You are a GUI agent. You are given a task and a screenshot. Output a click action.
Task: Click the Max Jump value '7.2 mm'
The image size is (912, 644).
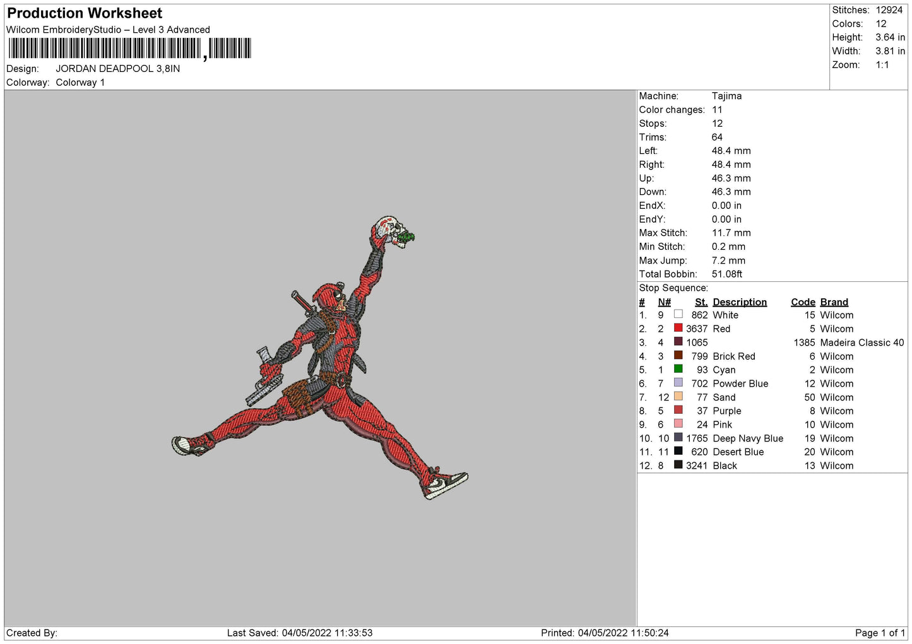tap(728, 261)
